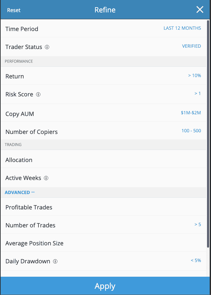This screenshot has height=295, width=211.
Task: Open the Number of Copiers filter row
Action: pyautogui.click(x=104, y=131)
